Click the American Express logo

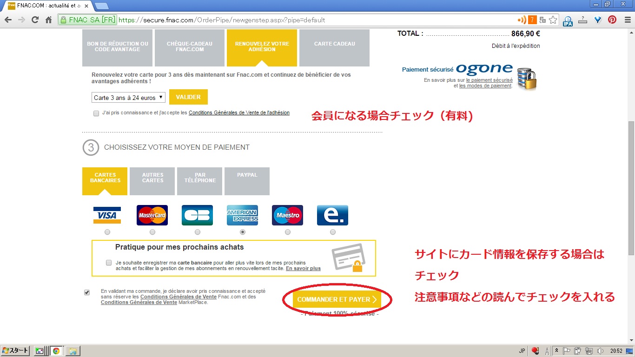[242, 215]
